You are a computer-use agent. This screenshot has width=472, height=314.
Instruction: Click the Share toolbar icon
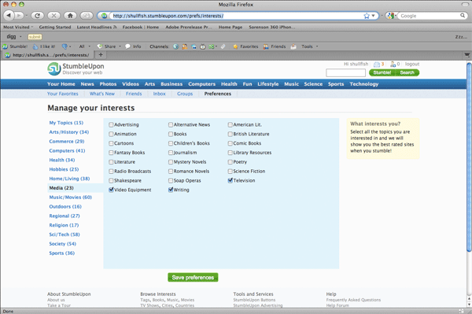(x=100, y=46)
